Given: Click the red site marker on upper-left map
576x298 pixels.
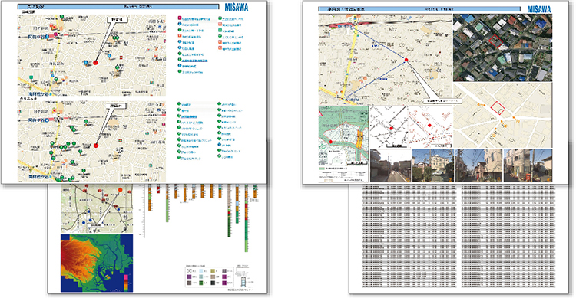Looking at the screenshot, I should point(96,63).
